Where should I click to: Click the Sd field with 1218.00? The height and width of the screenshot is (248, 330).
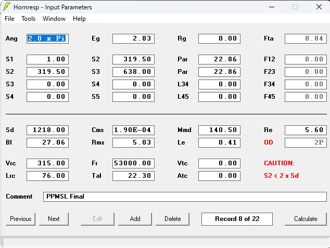(x=47, y=130)
